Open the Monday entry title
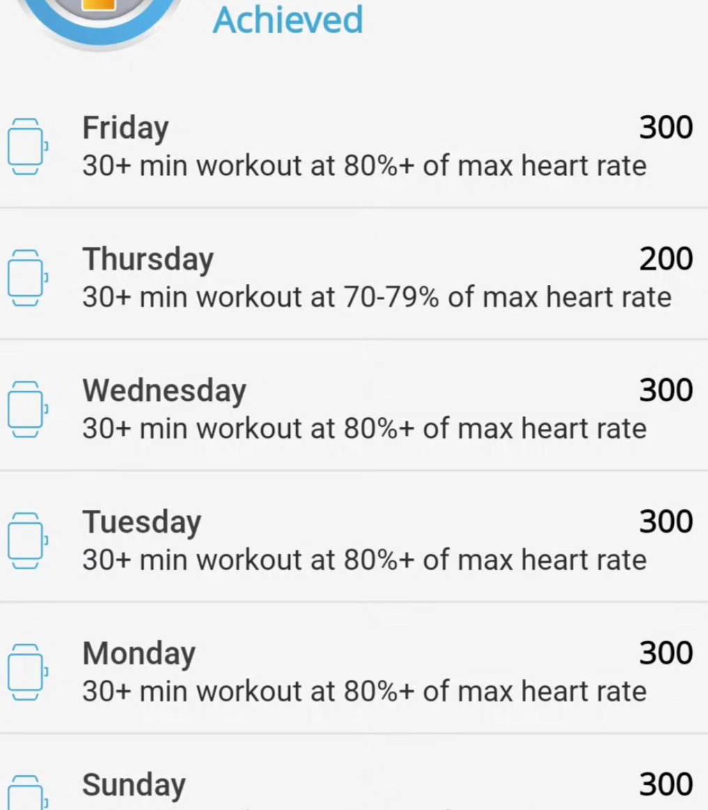 click(139, 653)
